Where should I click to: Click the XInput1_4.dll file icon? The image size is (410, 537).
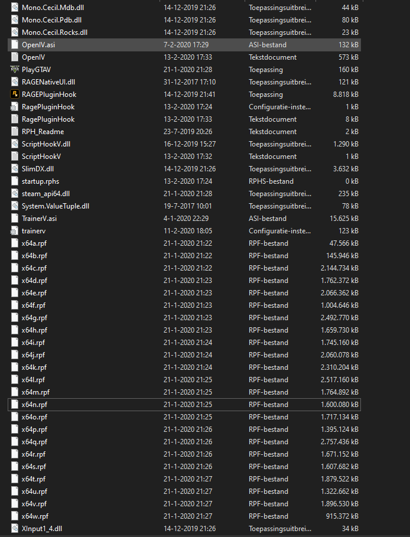(14, 529)
